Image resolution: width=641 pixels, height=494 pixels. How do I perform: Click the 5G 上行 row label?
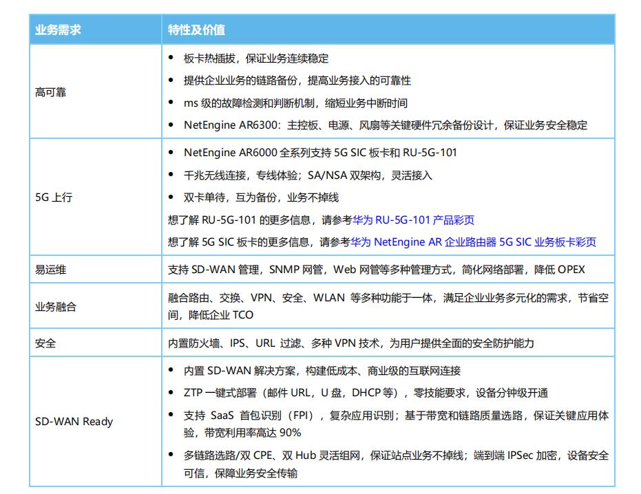pos(54,197)
